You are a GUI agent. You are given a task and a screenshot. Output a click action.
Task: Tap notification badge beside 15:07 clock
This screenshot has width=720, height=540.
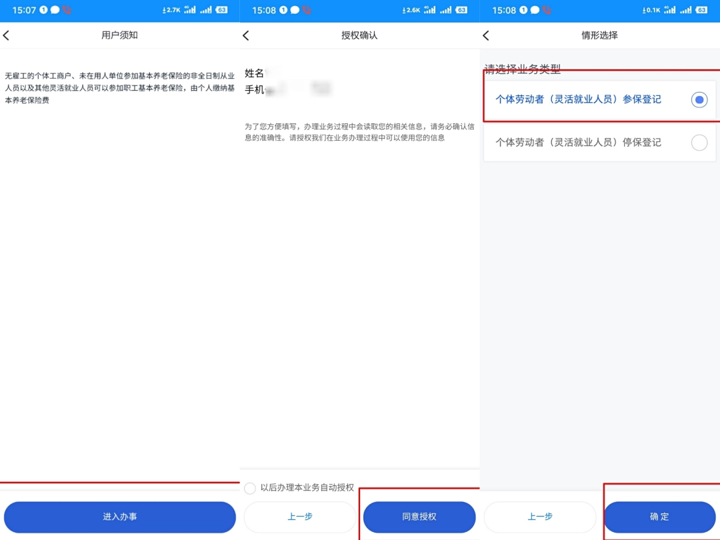click(x=43, y=10)
